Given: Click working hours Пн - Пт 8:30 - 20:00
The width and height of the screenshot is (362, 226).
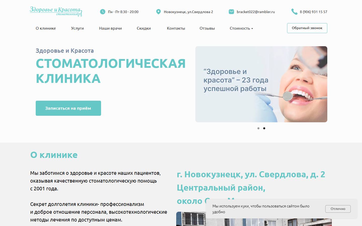Looking at the screenshot, I should (x=123, y=12).
